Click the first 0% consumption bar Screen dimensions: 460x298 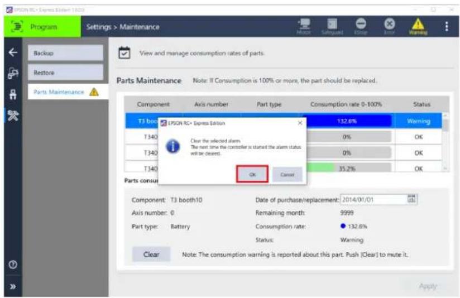click(x=347, y=137)
